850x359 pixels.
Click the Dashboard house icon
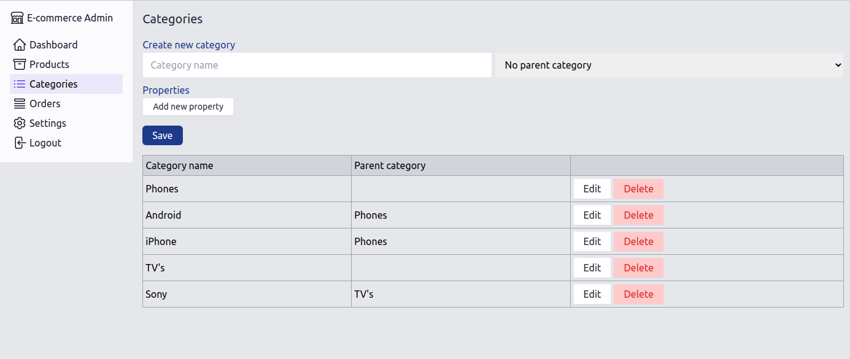20,45
